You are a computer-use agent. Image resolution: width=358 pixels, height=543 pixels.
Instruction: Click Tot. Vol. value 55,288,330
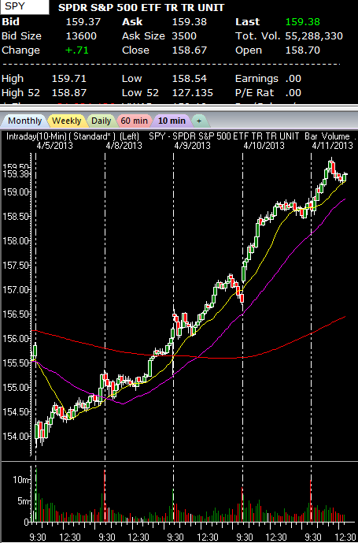[314, 36]
